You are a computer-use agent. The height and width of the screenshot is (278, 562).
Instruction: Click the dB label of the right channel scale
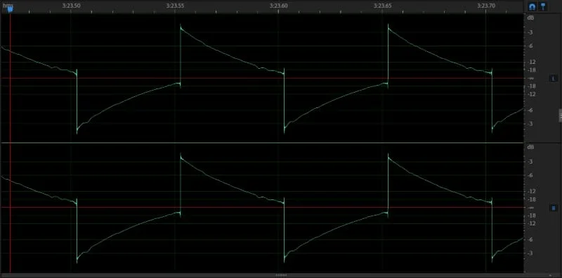point(530,147)
